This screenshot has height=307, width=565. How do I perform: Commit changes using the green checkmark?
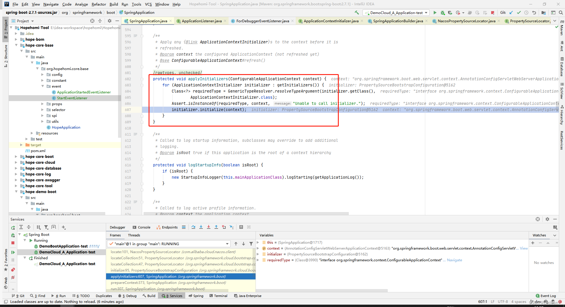[x=519, y=13]
